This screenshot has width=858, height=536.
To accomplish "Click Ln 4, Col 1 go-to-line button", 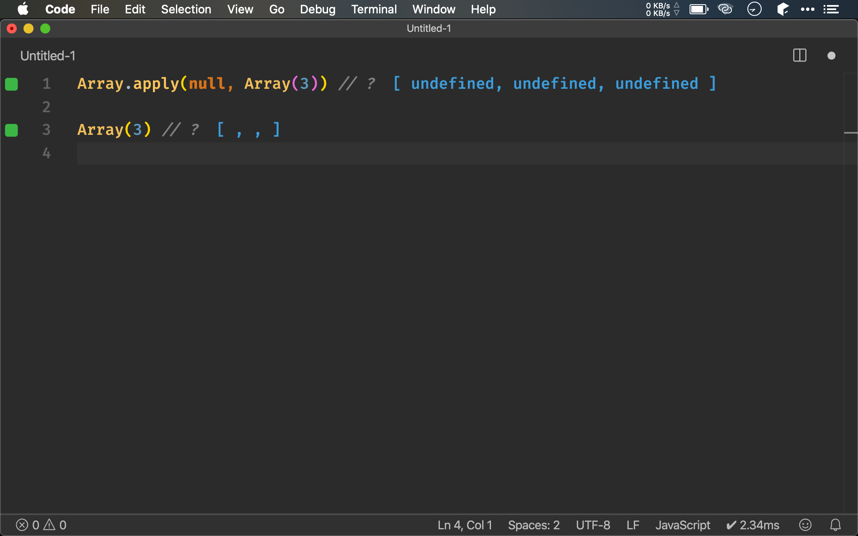I will 465,525.
